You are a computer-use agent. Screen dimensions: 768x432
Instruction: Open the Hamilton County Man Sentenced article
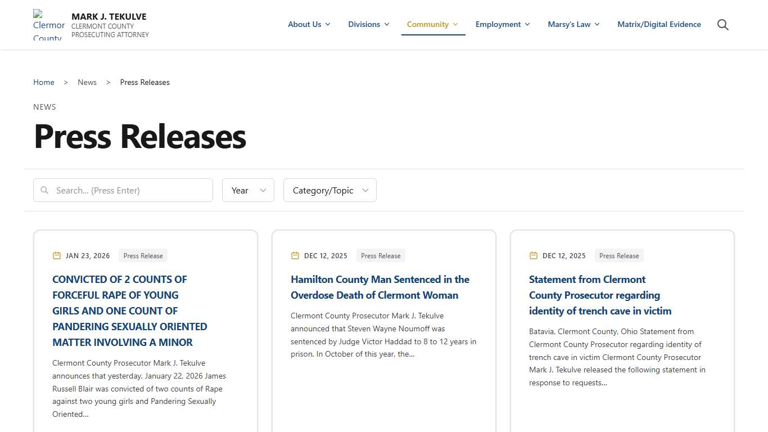[x=380, y=287]
